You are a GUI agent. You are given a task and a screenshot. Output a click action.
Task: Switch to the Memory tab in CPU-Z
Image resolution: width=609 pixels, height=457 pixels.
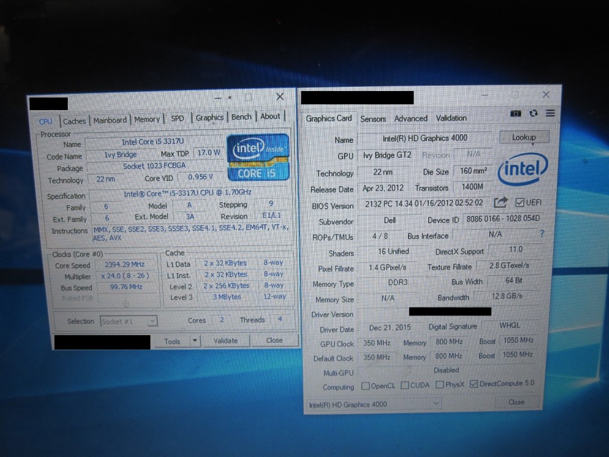click(147, 119)
